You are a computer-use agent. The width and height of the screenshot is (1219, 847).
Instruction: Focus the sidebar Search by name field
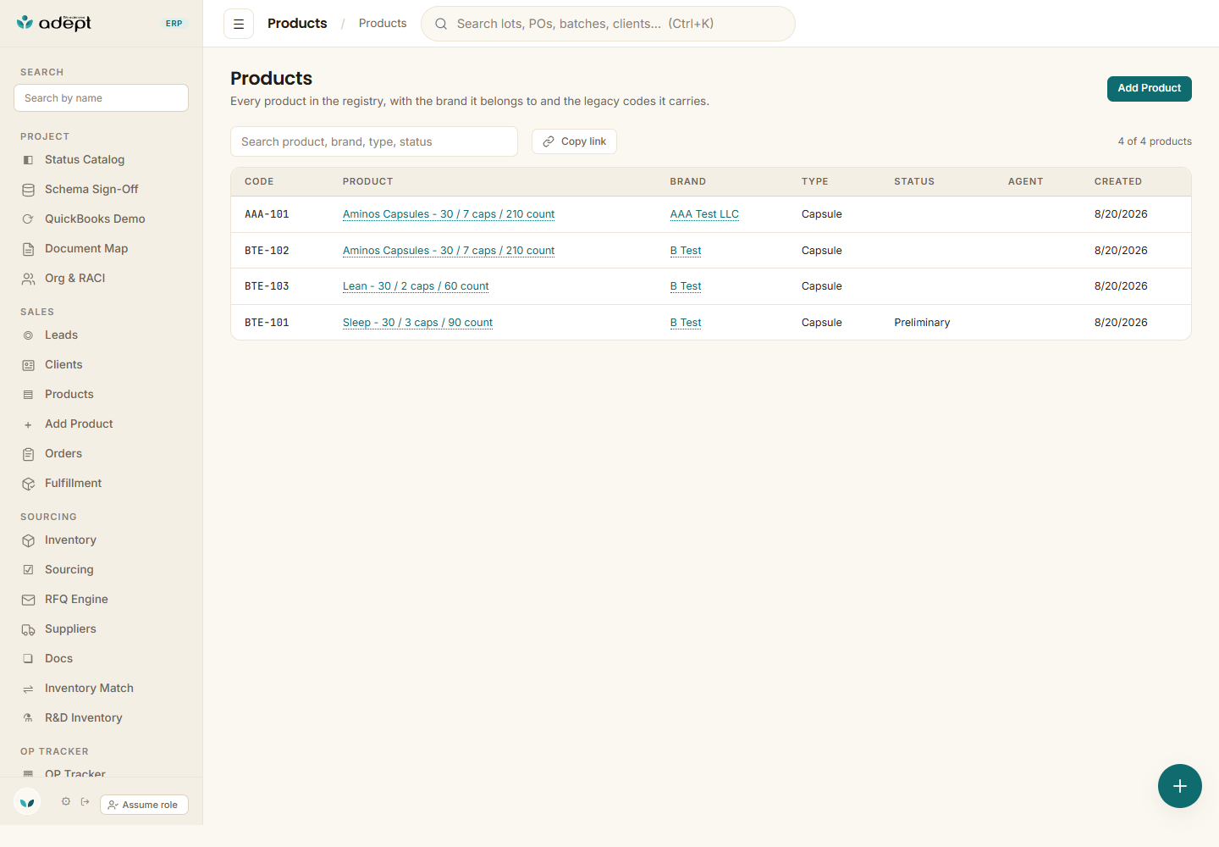tap(101, 98)
